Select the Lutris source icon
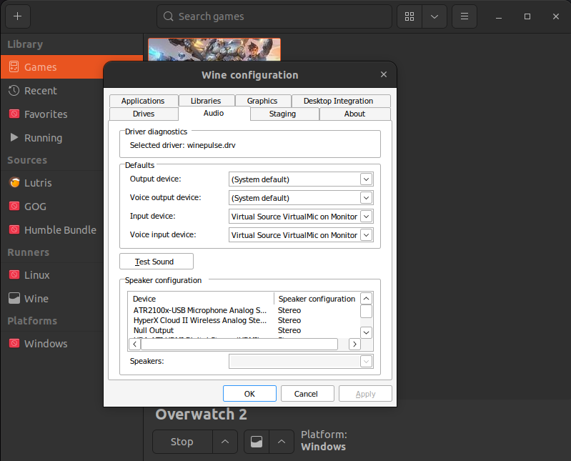The height and width of the screenshot is (461, 571). point(14,182)
